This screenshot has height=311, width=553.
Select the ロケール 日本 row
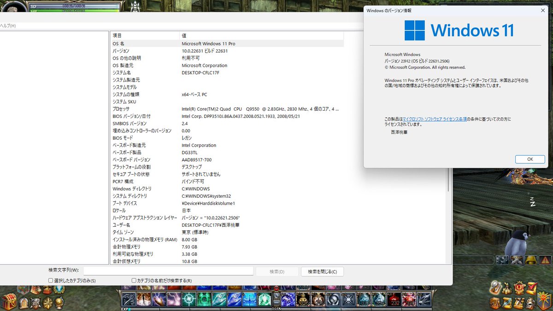point(227,211)
